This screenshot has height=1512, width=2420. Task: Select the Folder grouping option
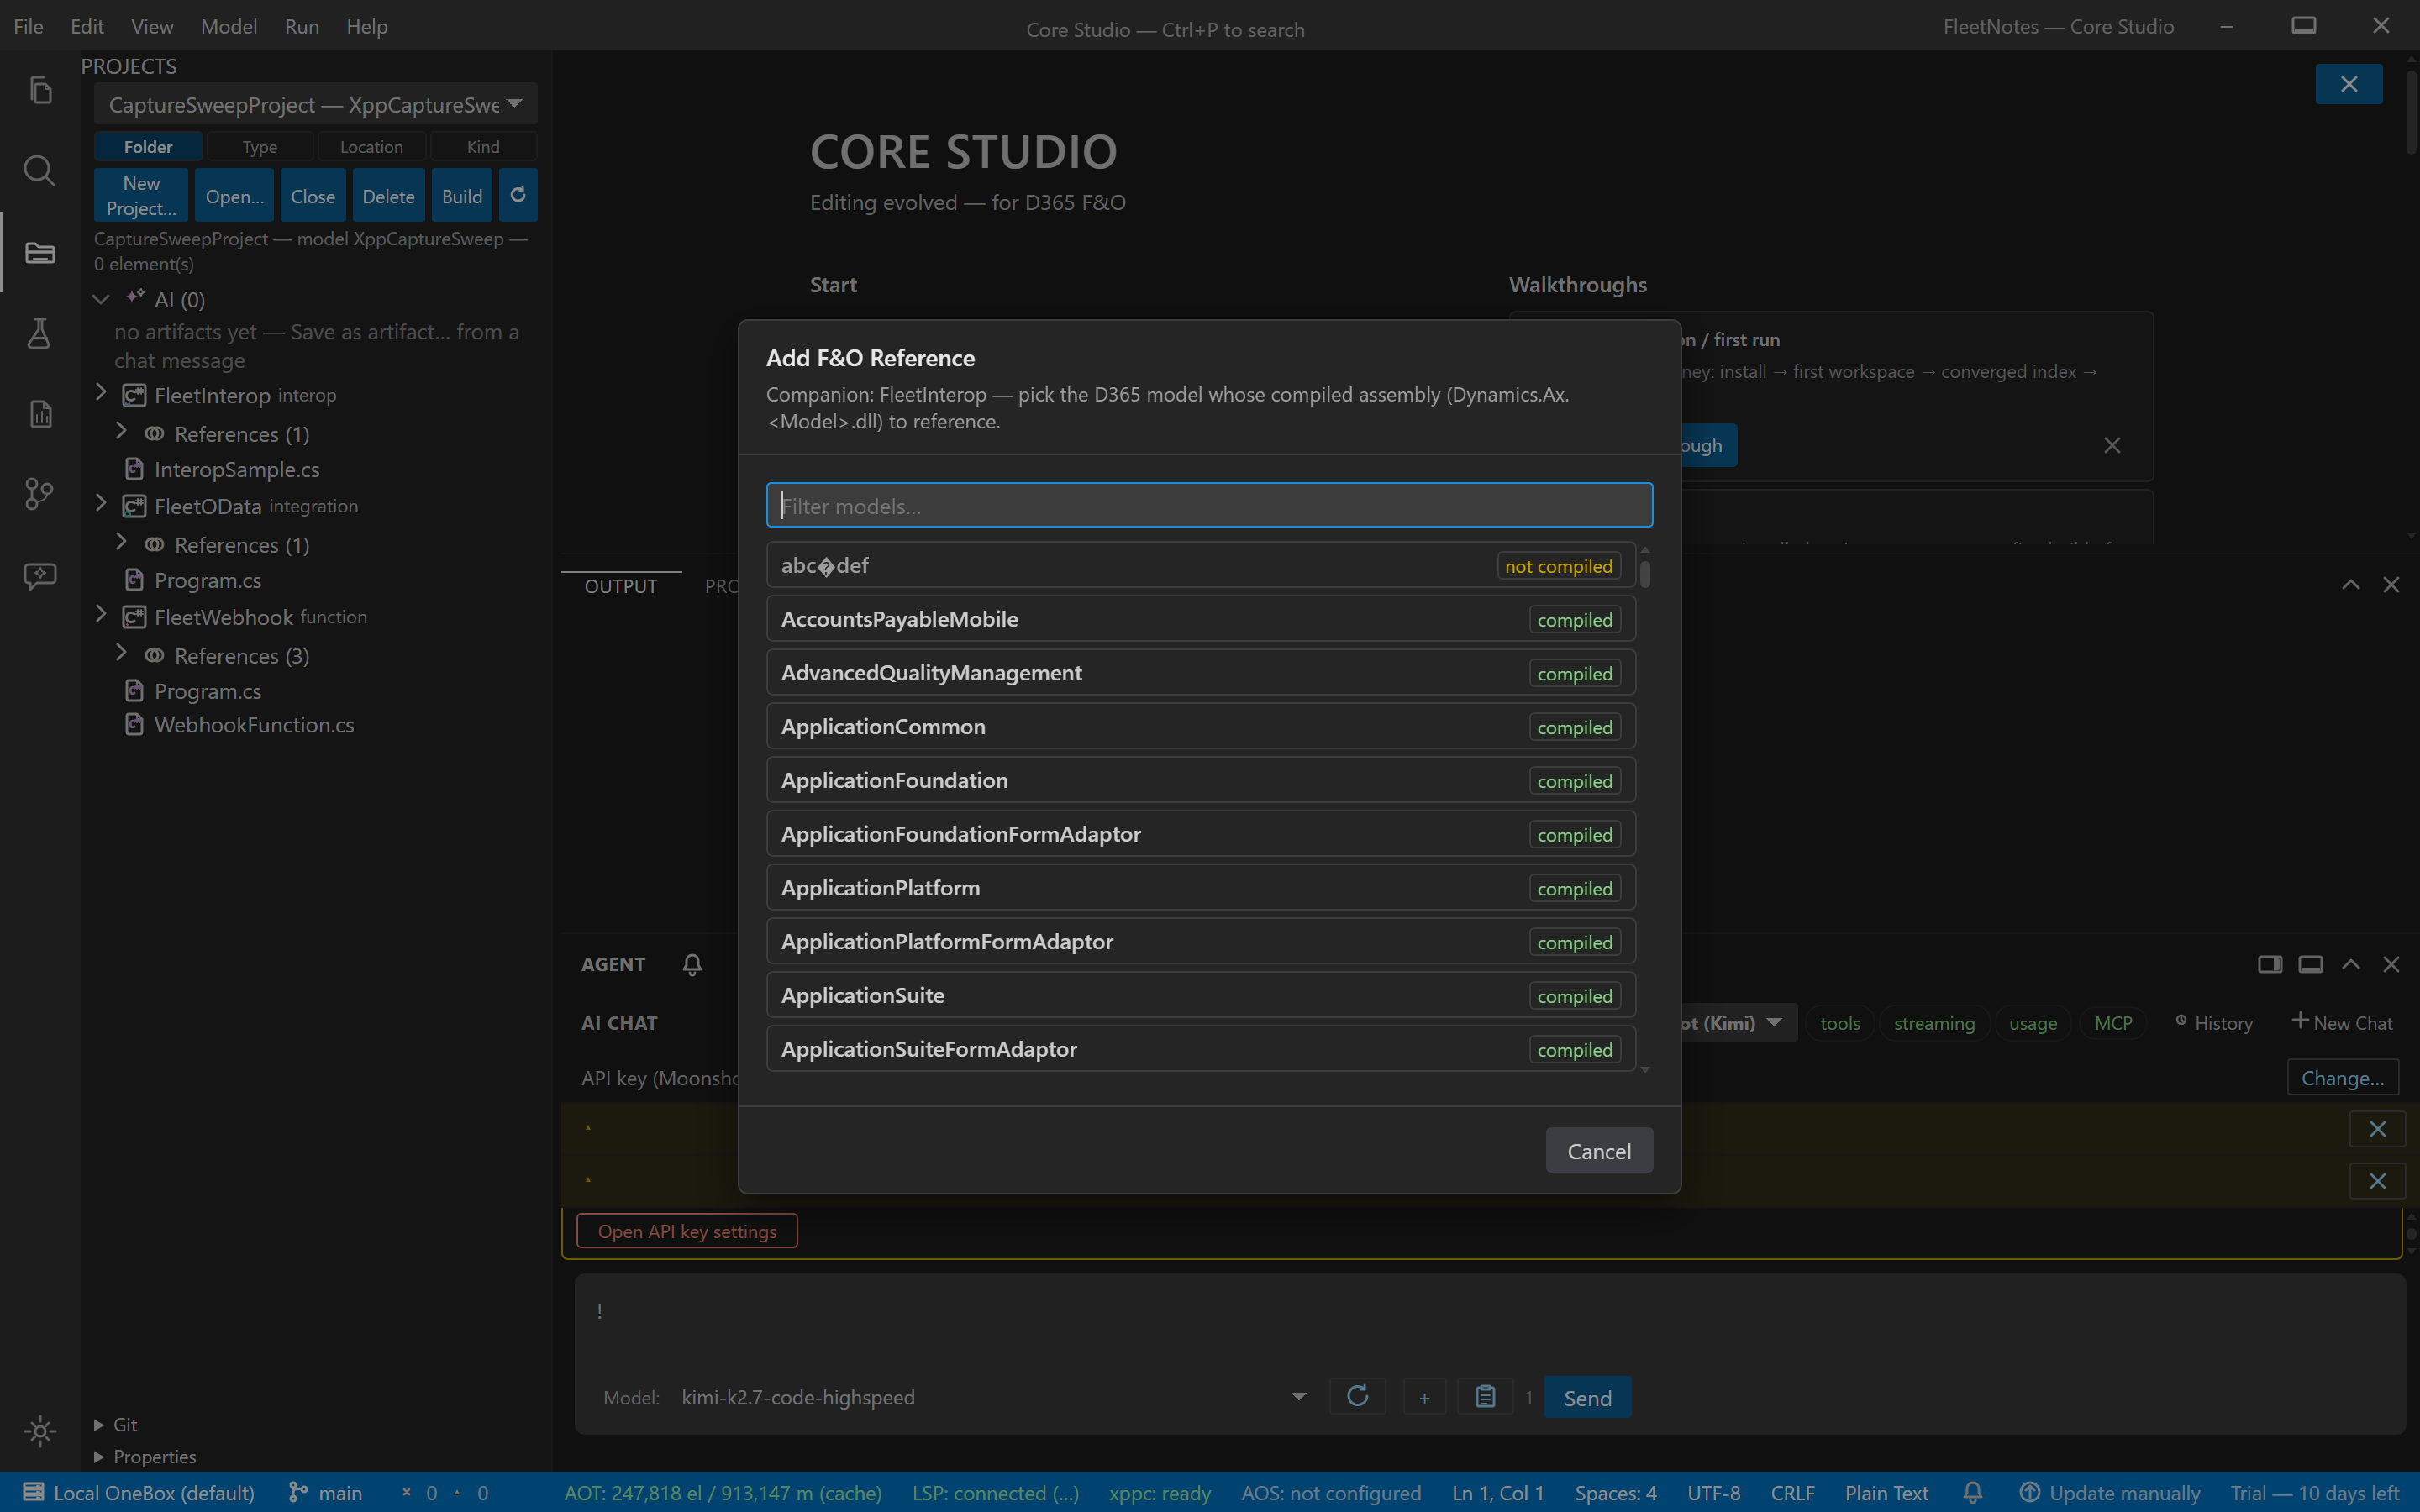[148, 146]
